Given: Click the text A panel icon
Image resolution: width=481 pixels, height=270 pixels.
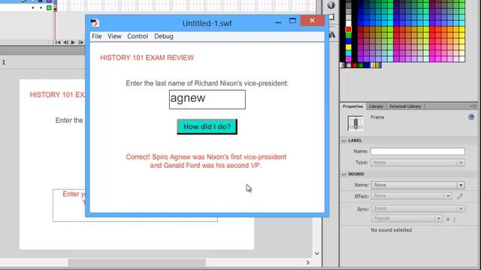Looking at the screenshot, I should [332, 34].
